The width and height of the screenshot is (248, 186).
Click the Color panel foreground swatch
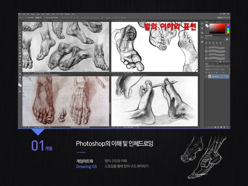point(206,25)
